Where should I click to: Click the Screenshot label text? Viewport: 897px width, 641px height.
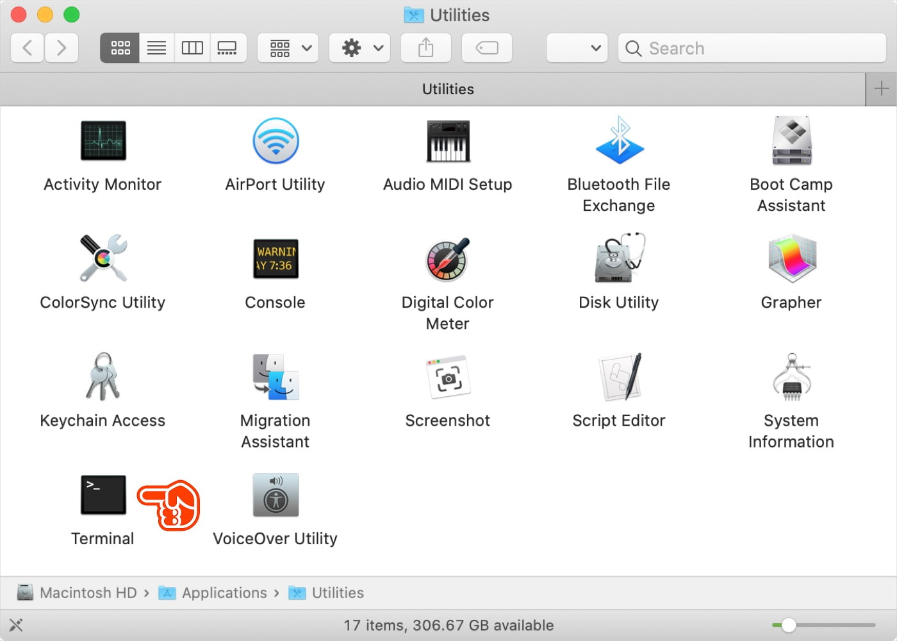pyautogui.click(x=448, y=420)
